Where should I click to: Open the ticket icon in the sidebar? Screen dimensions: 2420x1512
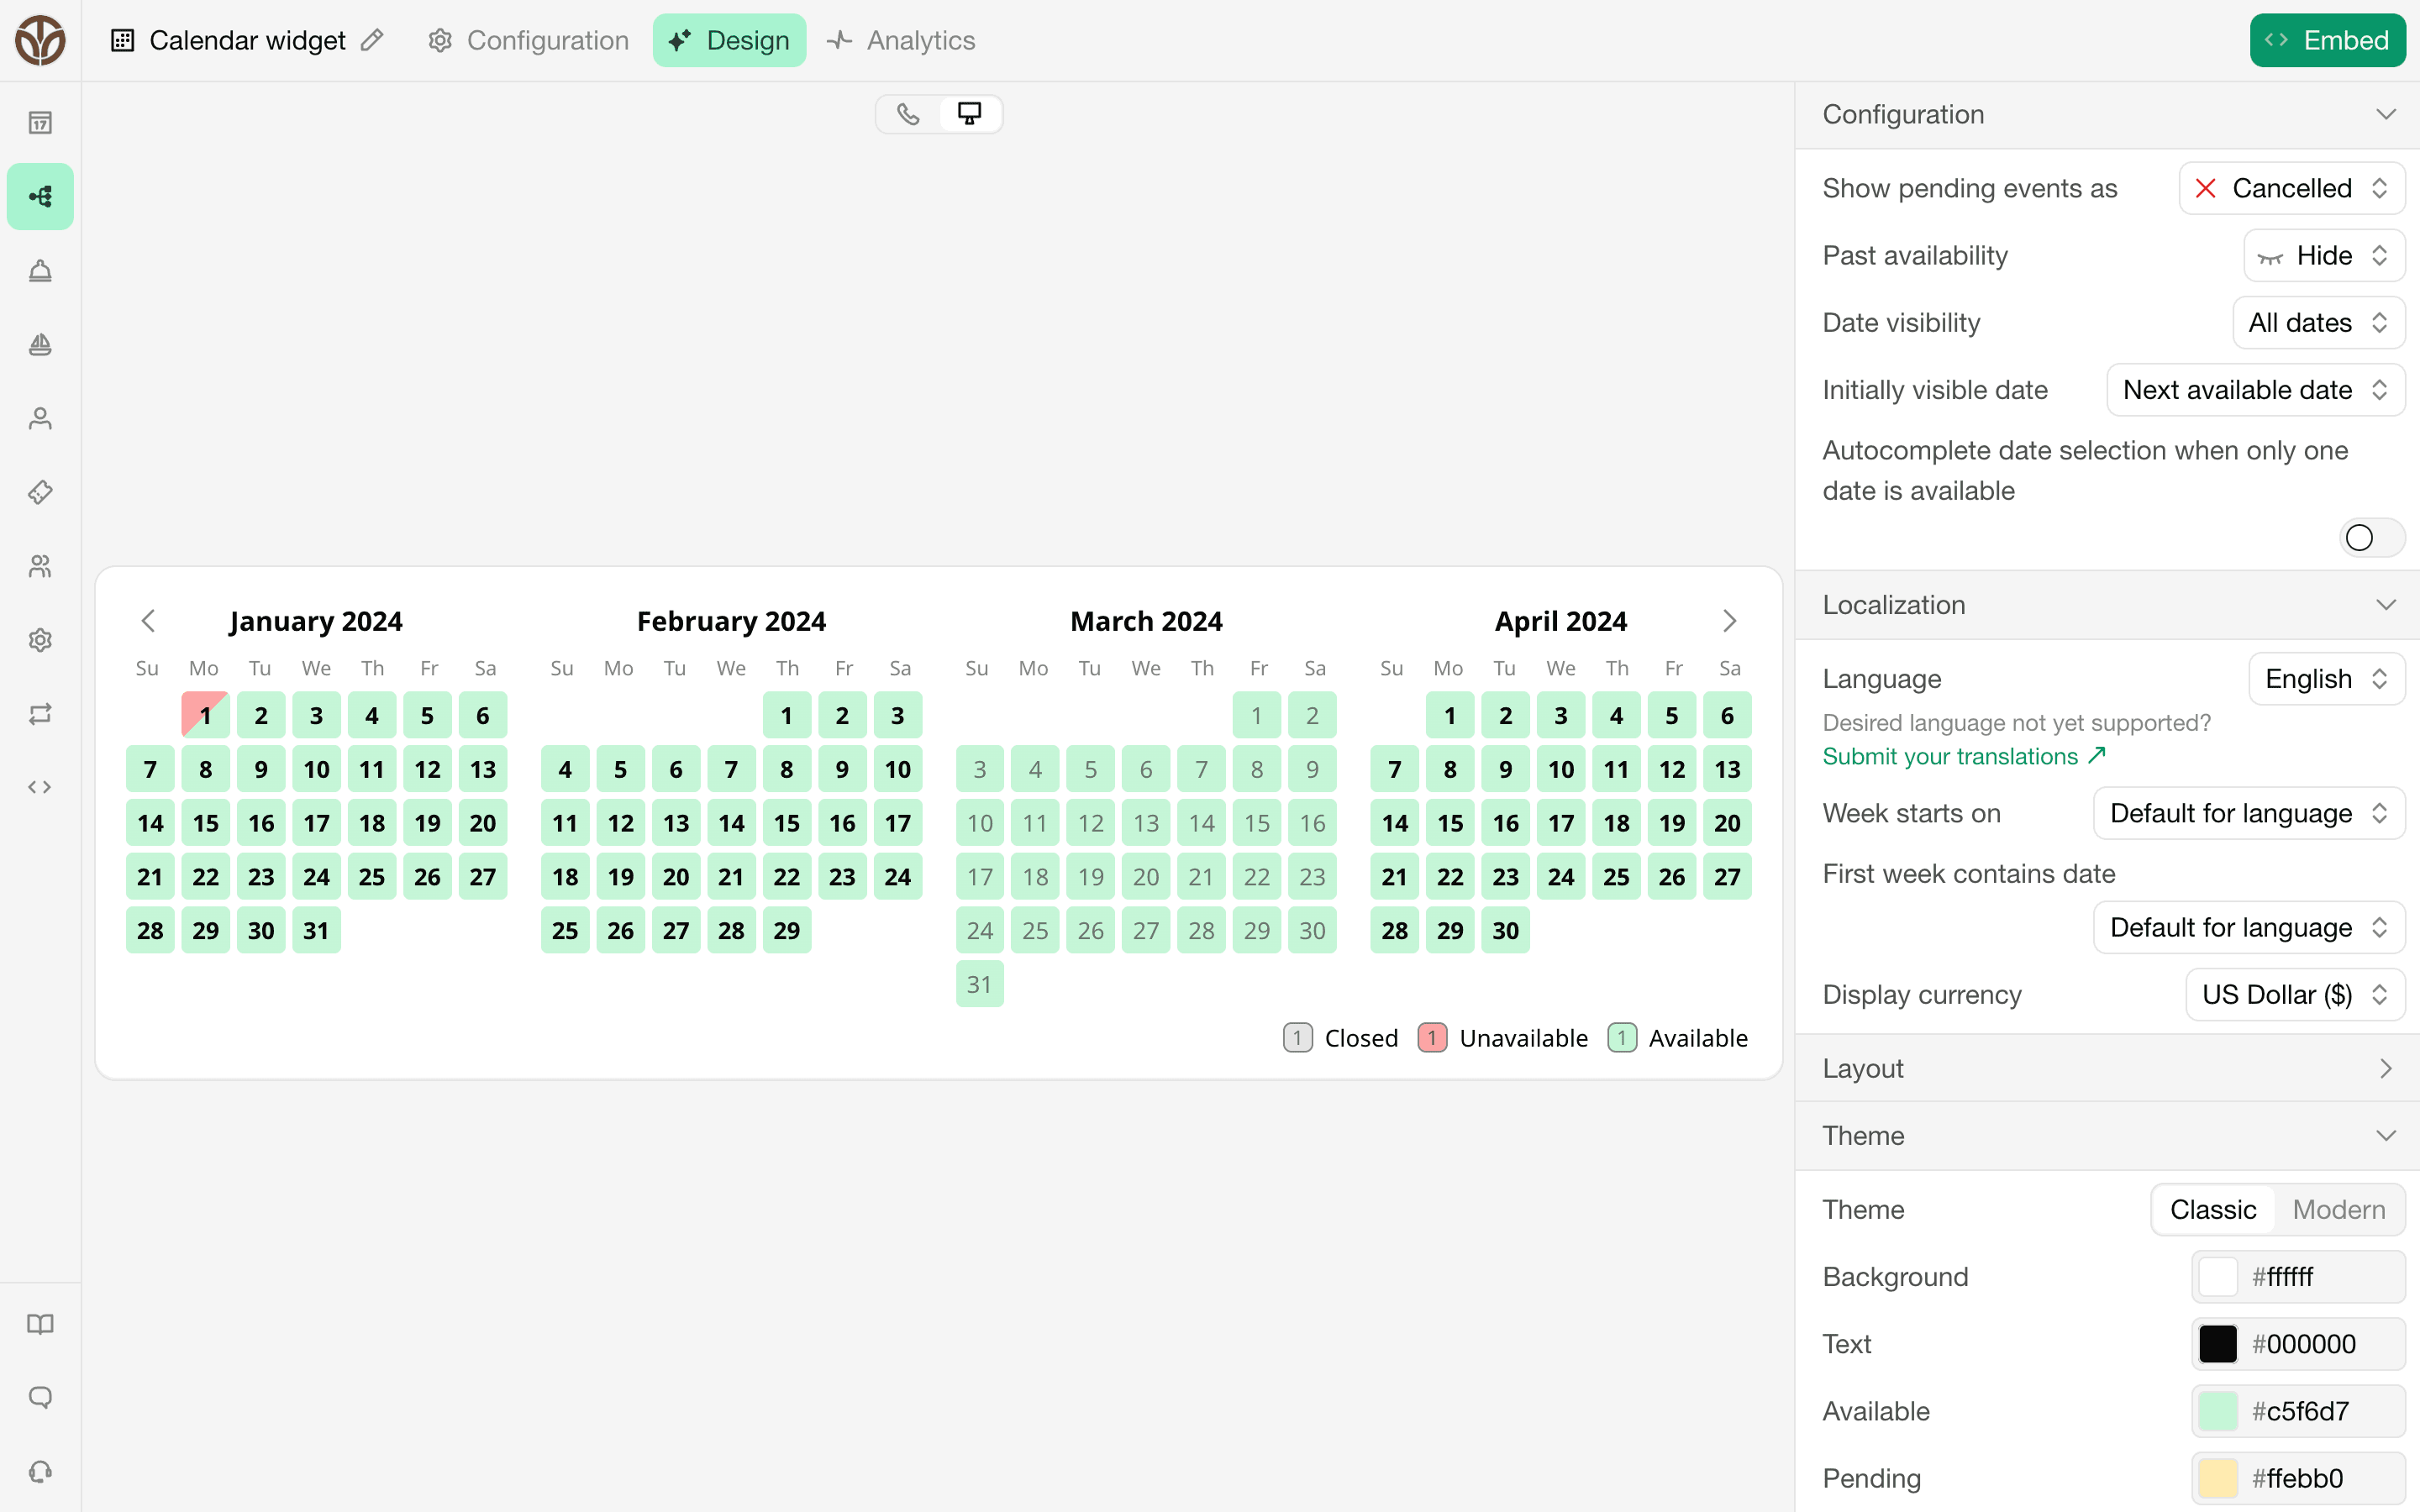40,492
